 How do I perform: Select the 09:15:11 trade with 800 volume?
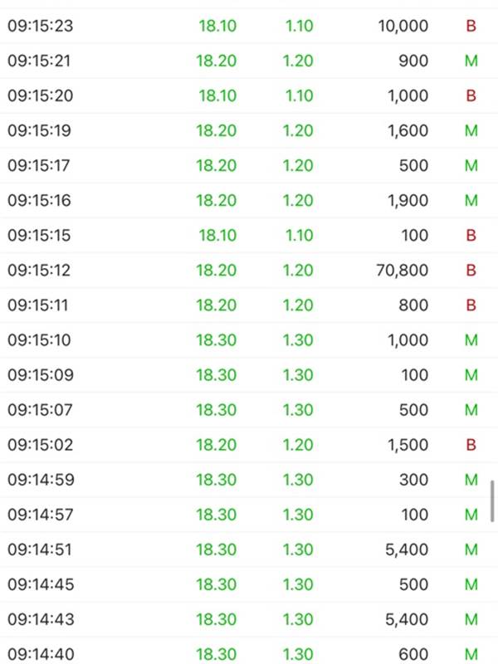click(x=249, y=305)
